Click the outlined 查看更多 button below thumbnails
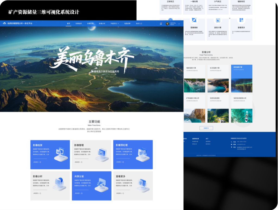Image resolution: width=278 pixels, height=210 pixels. pyautogui.click(x=206, y=128)
